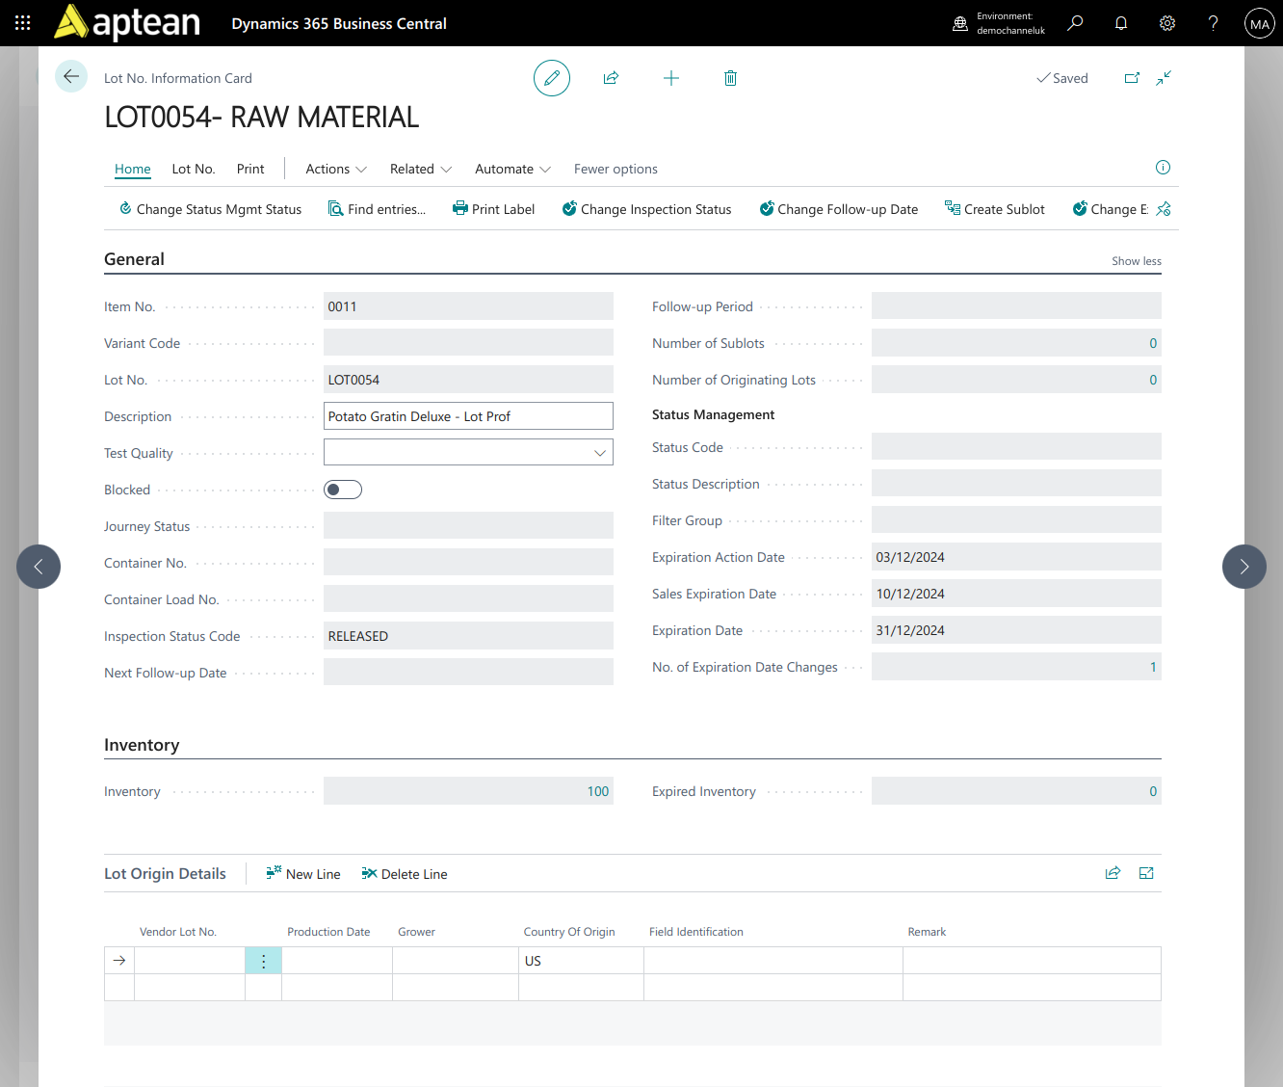Collapse the Inventory section heading

coord(142,745)
